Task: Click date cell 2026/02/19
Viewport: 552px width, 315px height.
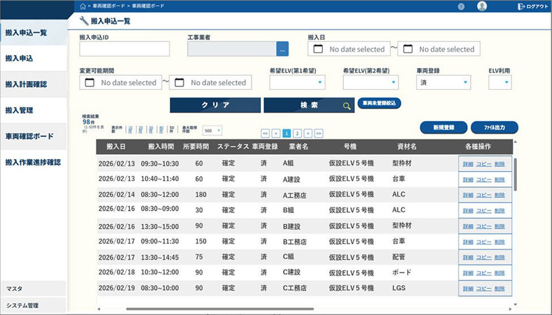Action: pos(117,288)
